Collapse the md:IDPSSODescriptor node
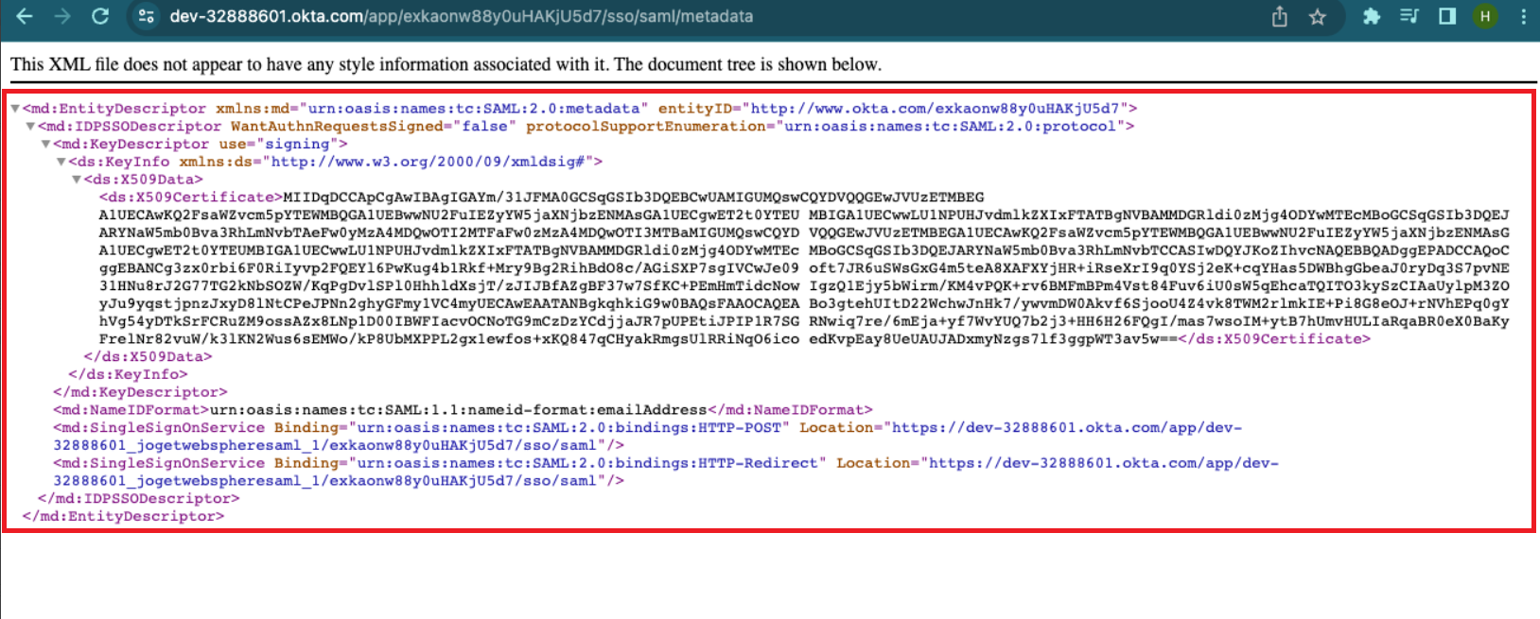The width and height of the screenshot is (1540, 619). 30,127
